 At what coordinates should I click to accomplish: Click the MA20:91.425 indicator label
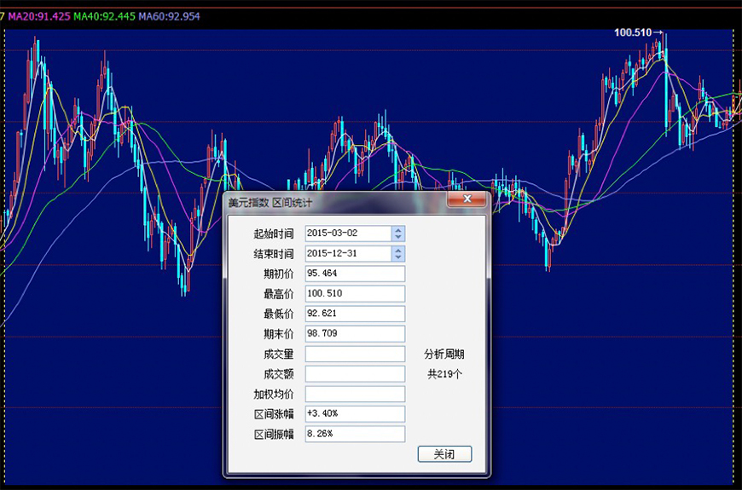[40, 16]
